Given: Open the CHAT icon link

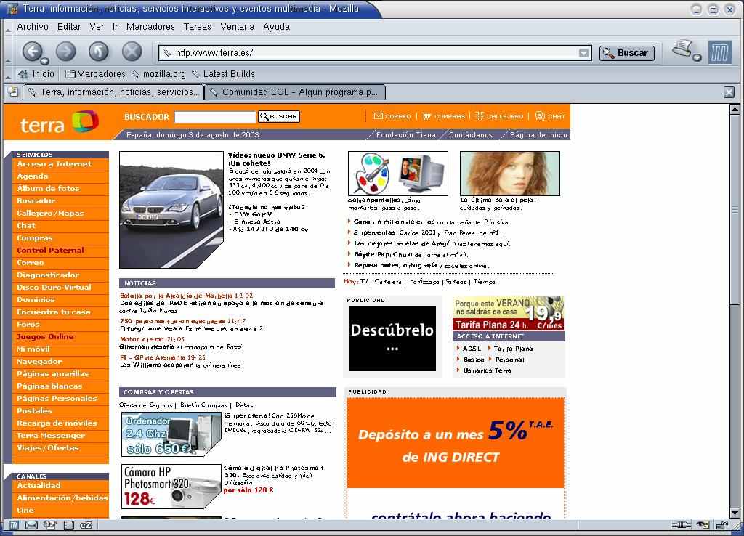Looking at the screenshot, I should pos(551,116).
